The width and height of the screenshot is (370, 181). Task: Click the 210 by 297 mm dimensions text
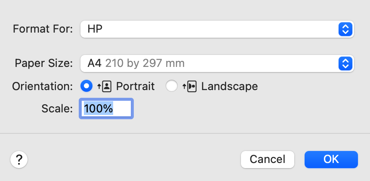click(145, 63)
